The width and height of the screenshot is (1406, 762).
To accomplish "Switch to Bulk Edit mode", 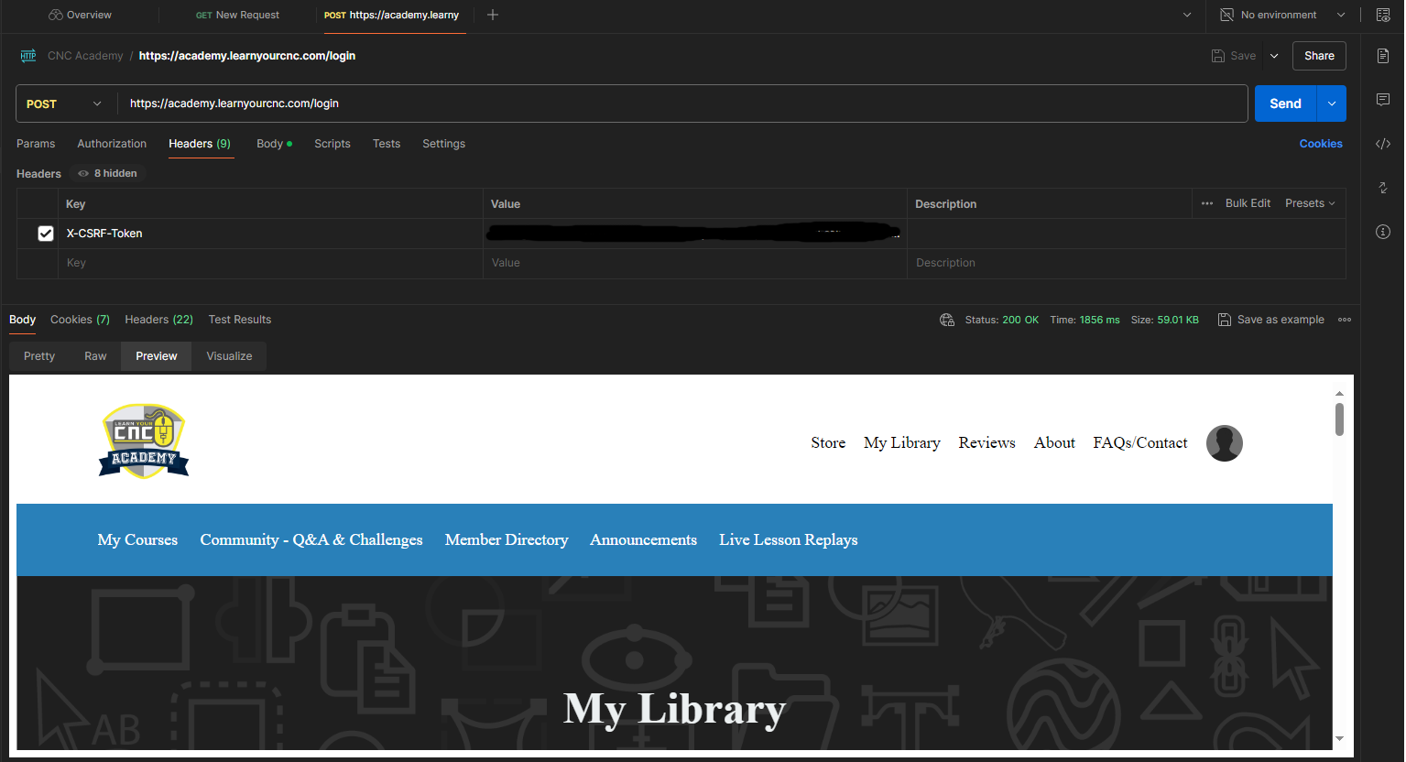I will (x=1248, y=203).
